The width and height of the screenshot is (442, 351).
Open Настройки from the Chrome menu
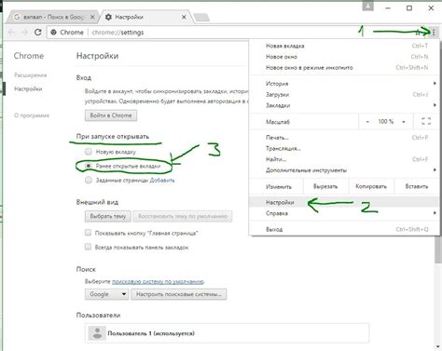344,202
